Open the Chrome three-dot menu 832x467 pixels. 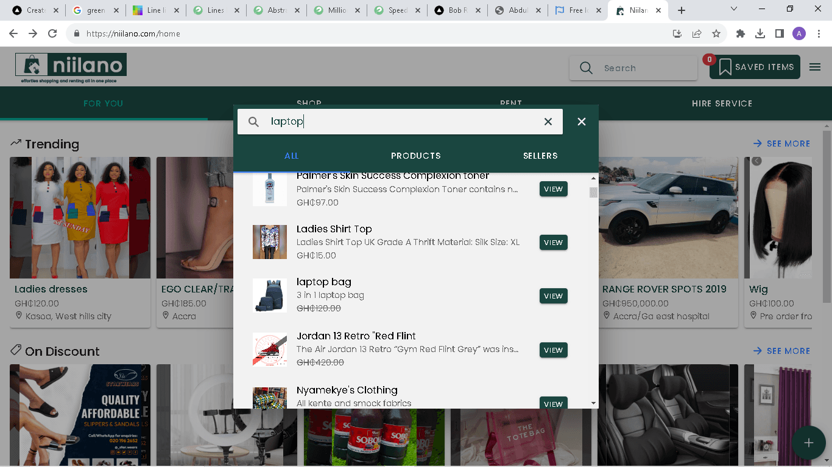(818, 34)
